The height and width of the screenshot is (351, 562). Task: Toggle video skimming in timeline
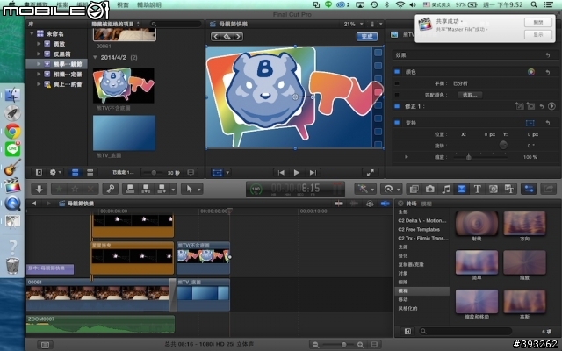tap(339, 204)
